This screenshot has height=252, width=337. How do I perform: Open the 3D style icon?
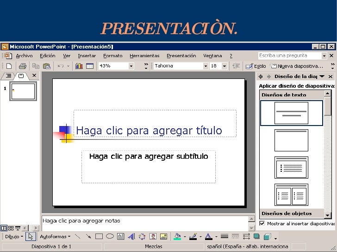pyautogui.click(x=268, y=236)
